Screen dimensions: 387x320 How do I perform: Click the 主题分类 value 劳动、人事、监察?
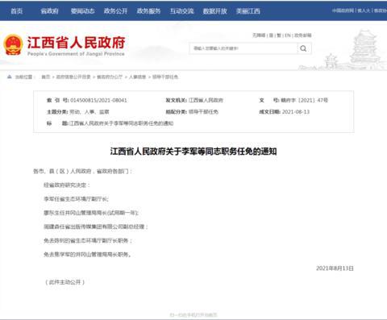(89, 112)
